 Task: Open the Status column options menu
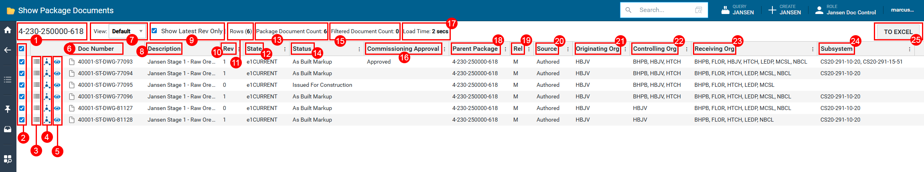click(x=359, y=49)
